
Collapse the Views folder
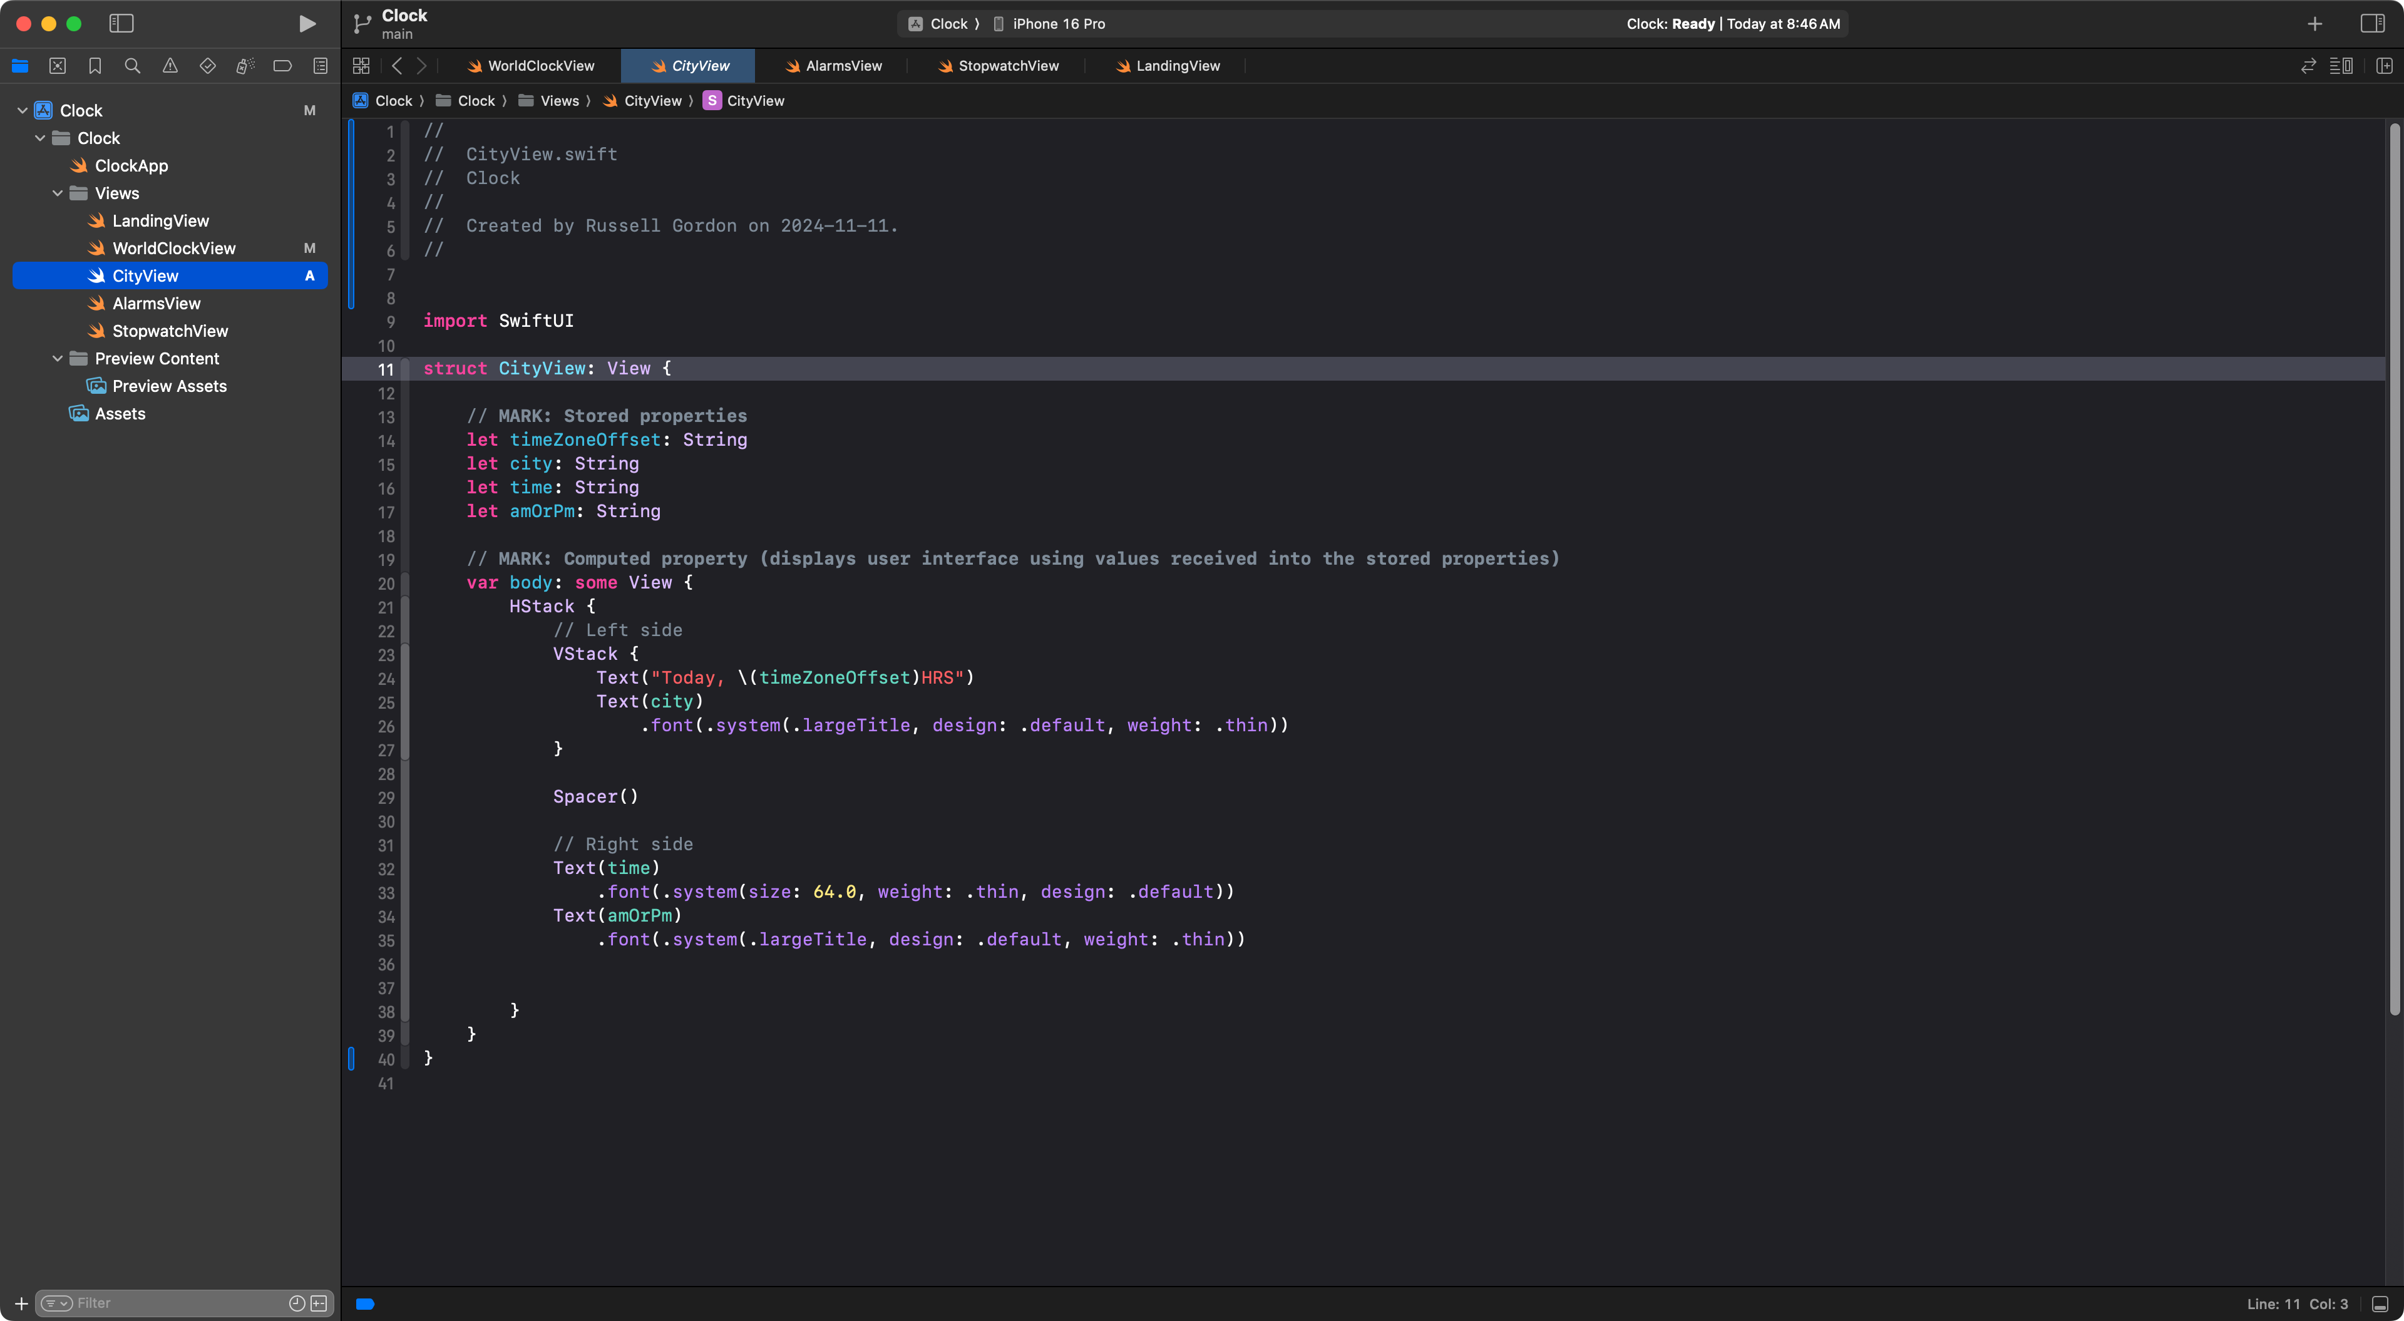(x=58, y=193)
